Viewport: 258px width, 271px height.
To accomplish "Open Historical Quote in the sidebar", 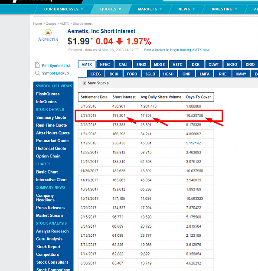I will point(51,148).
